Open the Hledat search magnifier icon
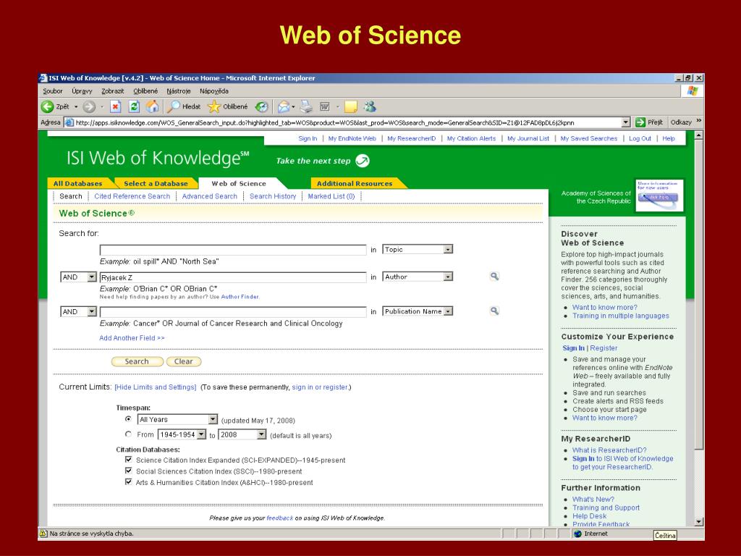 (174, 107)
